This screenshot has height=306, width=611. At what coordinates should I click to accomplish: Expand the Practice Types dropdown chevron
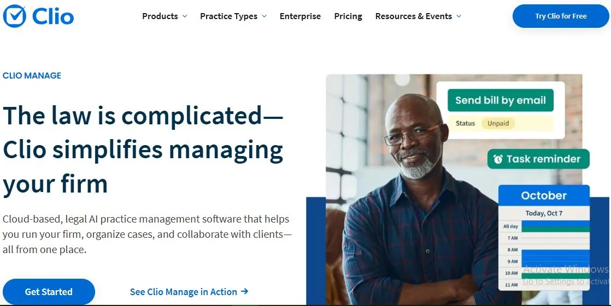(x=265, y=16)
